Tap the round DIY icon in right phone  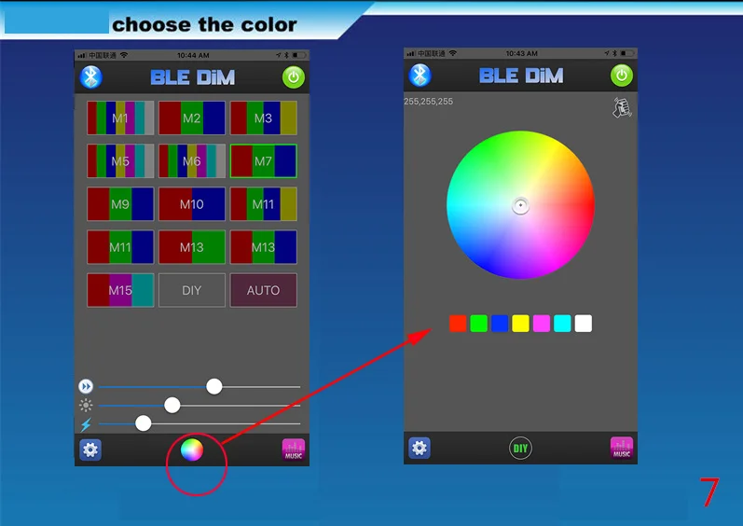tap(520, 449)
